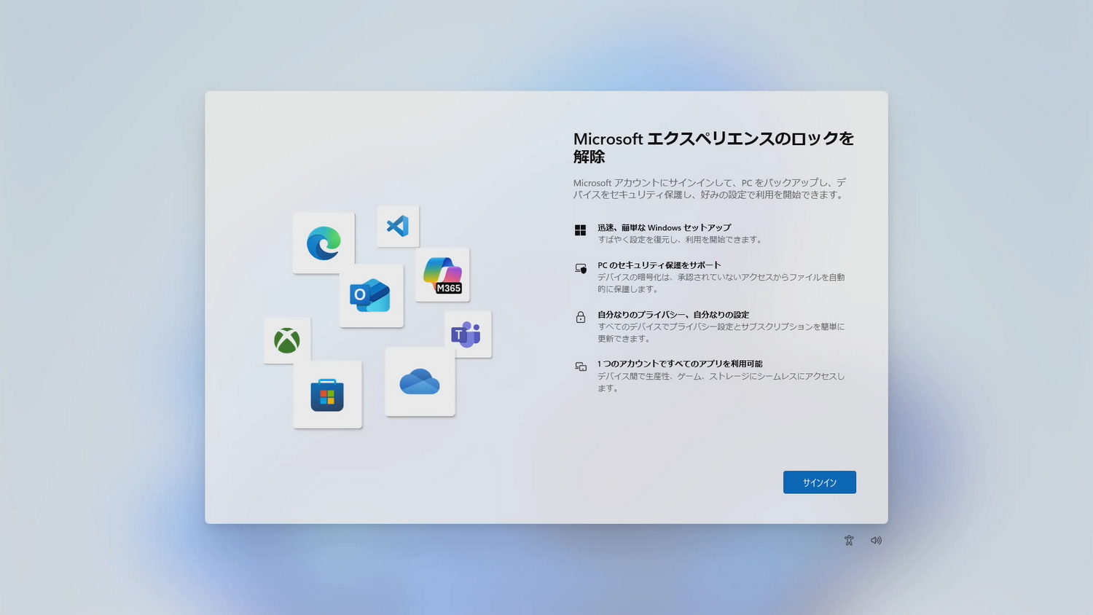1093x615 pixels.
Task: Click the heading Microsoft エクスペリエンスのロックを解除
Action: pos(714,146)
